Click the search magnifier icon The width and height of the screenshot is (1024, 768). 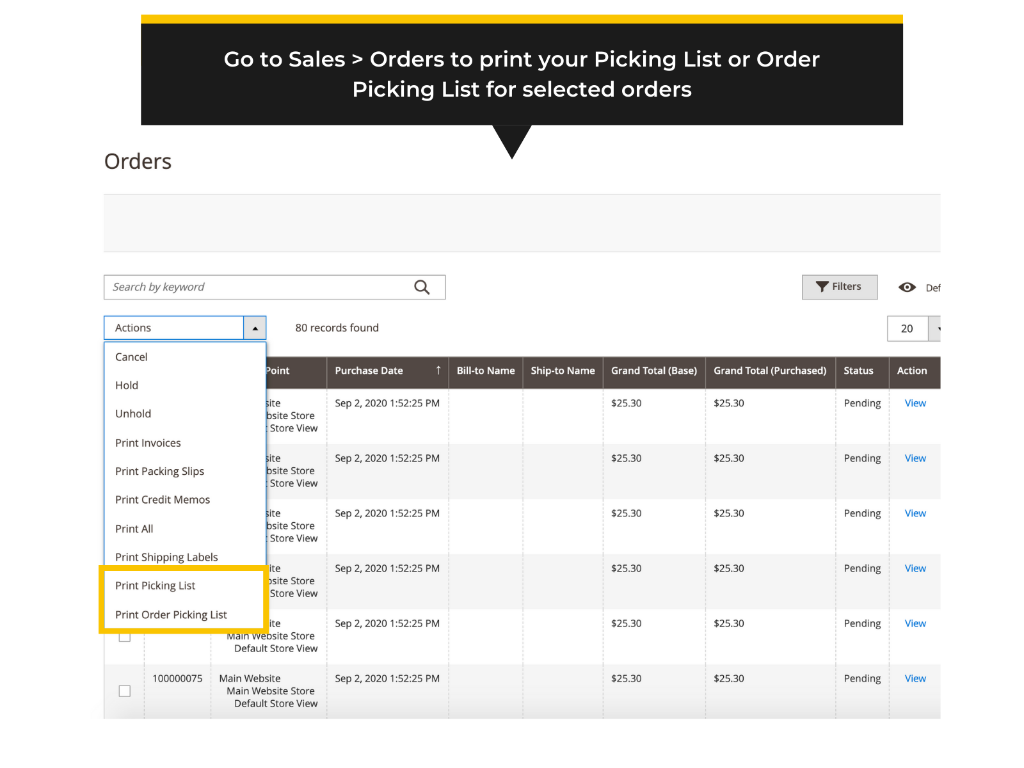point(422,287)
